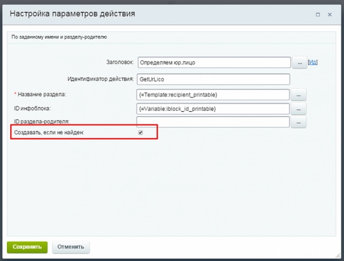Select the ID инфоблока input field

213,108
